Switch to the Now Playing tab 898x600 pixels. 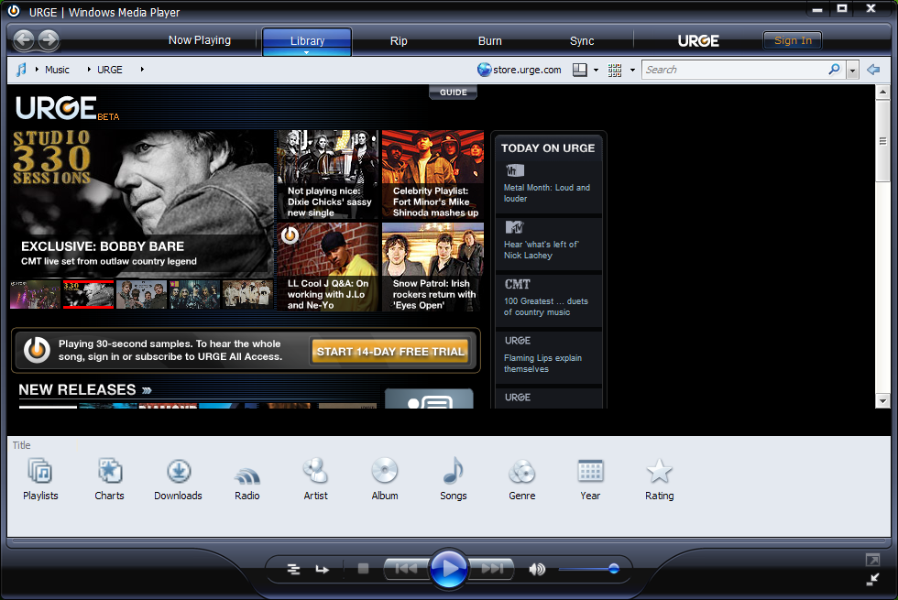[200, 40]
